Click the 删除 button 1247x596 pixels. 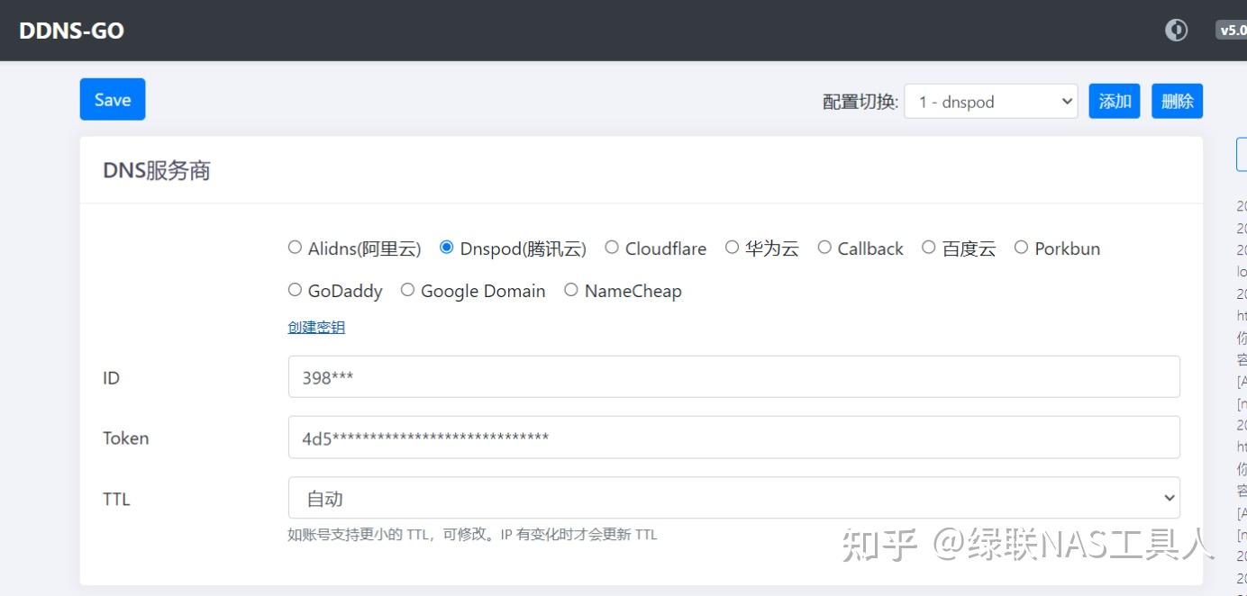click(1177, 101)
